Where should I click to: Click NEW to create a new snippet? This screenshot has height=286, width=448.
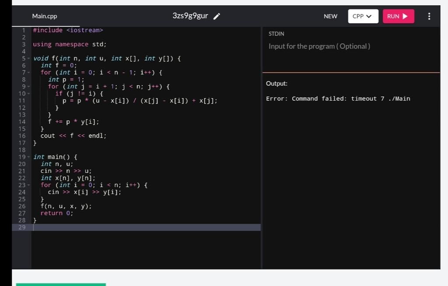pos(330,16)
